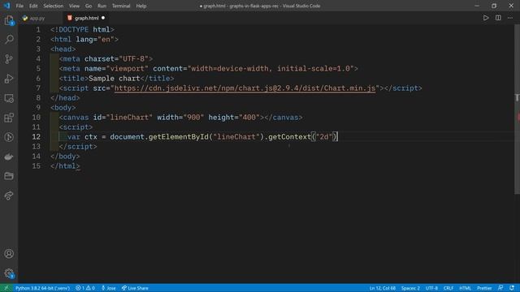Click the feedback icon in status bar

(x=500, y=288)
